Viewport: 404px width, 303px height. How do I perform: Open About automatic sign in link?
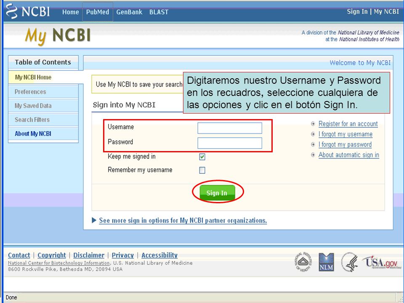[x=349, y=155]
